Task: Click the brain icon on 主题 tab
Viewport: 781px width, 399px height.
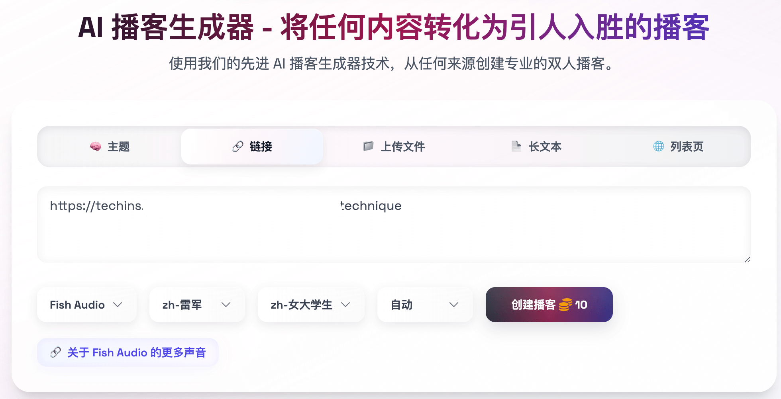Action: point(95,147)
